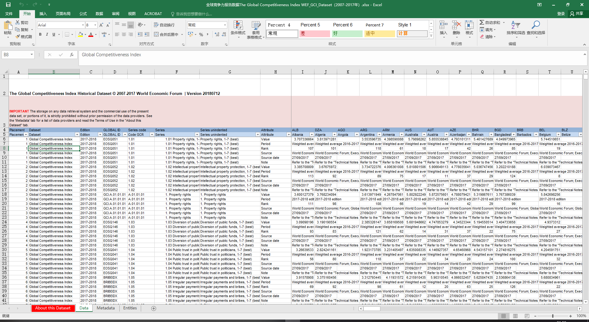Toggle Italic formatting
589x322 pixels.
point(47,34)
